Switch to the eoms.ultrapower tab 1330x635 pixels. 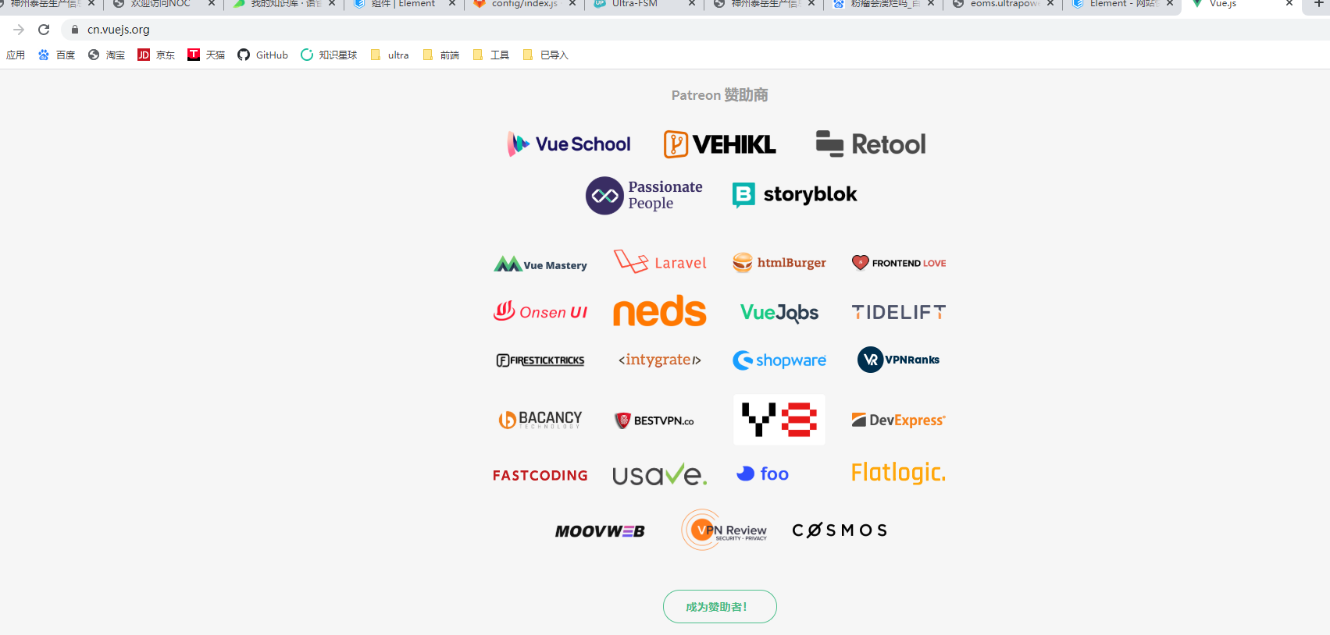point(1002,5)
